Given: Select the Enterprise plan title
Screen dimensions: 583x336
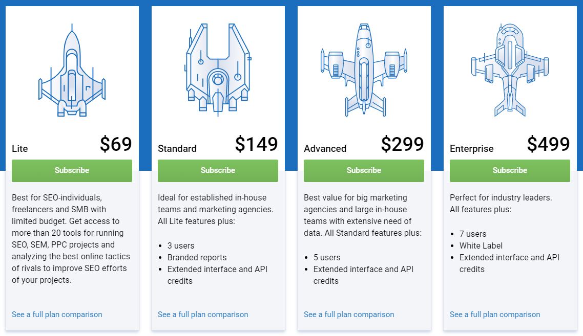Looking at the screenshot, I should [471, 149].
